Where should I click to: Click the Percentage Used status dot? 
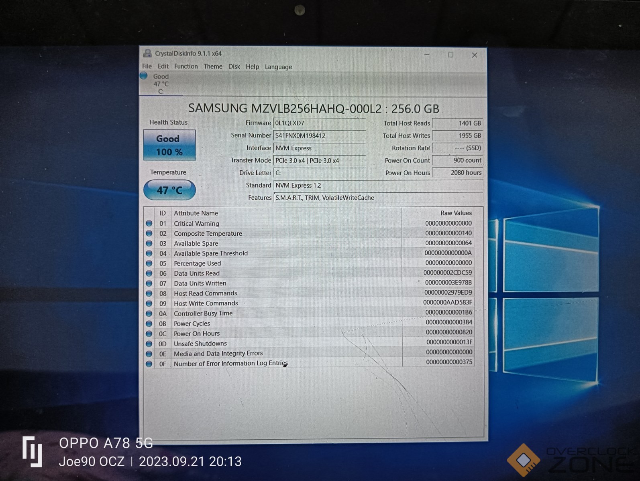pos(149,263)
